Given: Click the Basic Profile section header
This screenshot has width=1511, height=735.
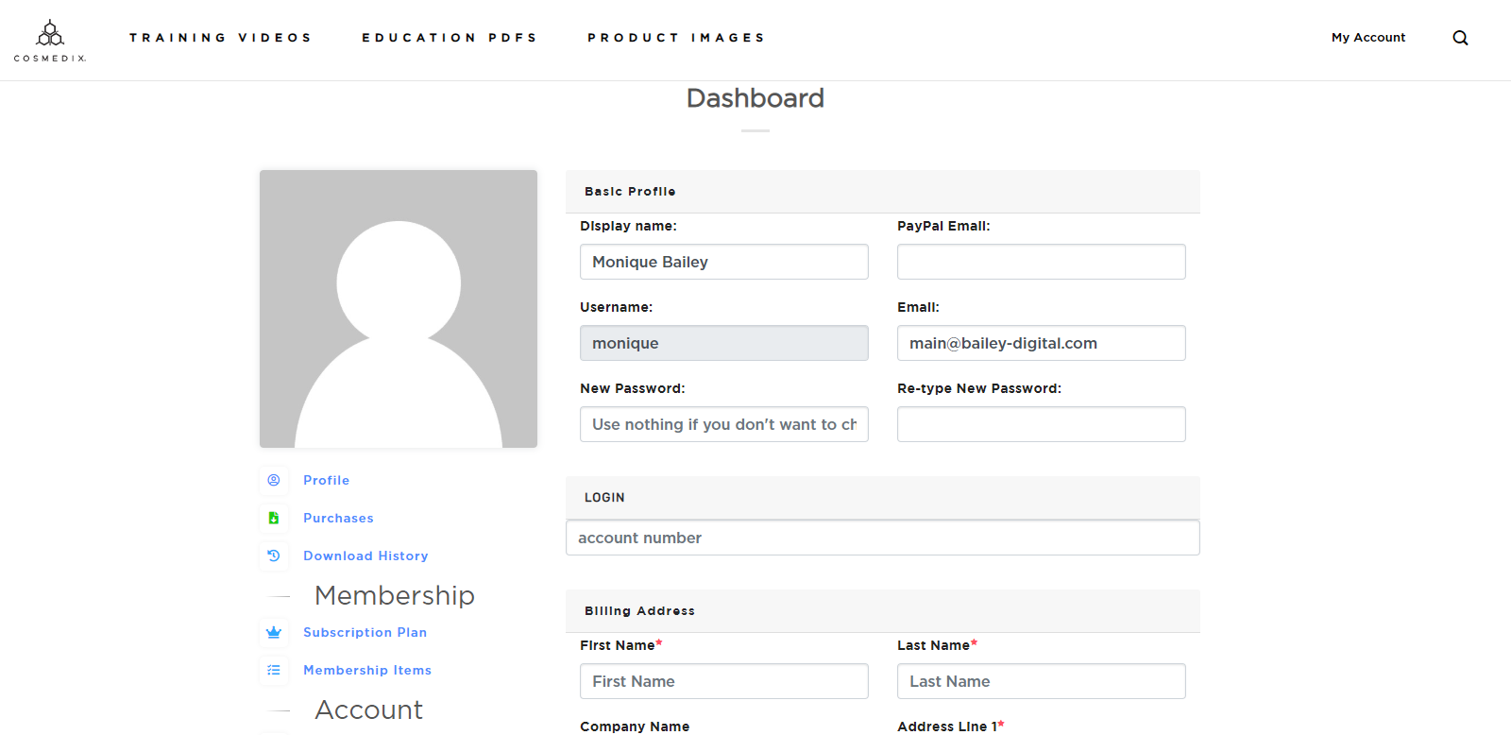Looking at the screenshot, I should coord(883,192).
